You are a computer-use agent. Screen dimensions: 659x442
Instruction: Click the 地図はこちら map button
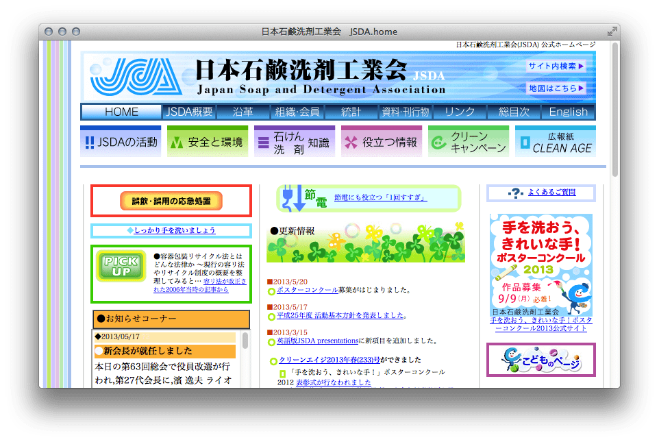(556, 88)
